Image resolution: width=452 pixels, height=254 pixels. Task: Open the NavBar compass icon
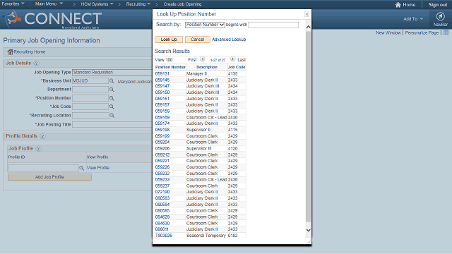pyautogui.click(x=440, y=16)
